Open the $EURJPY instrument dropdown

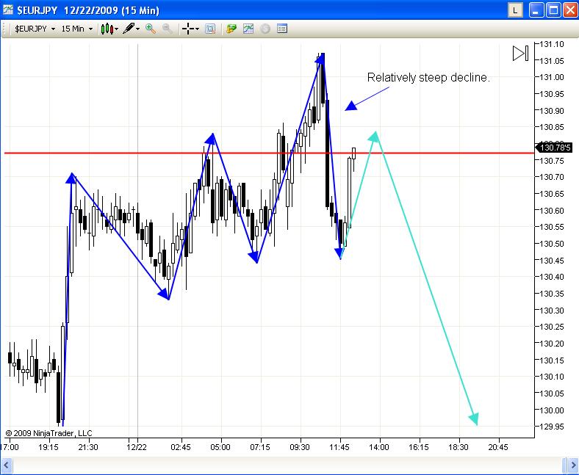click(35, 29)
